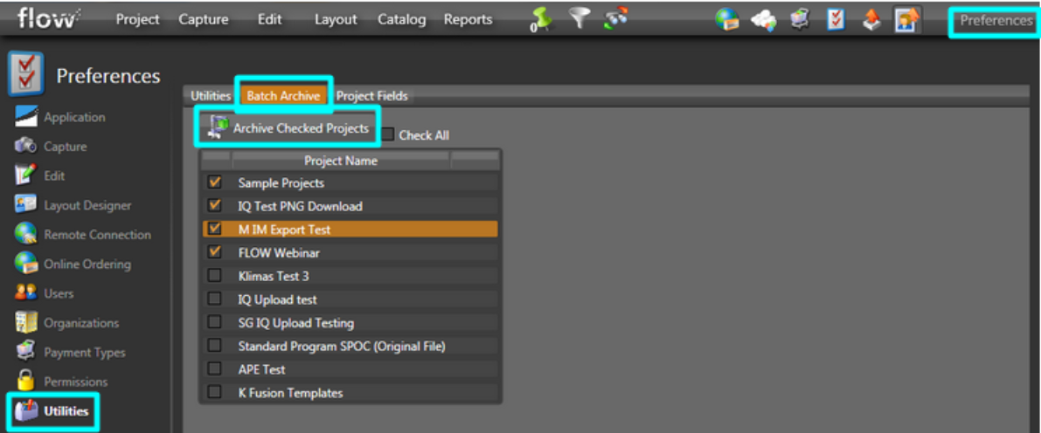This screenshot has width=1041, height=433.
Task: Click the cloud icon in top toolbar
Action: [x=764, y=21]
